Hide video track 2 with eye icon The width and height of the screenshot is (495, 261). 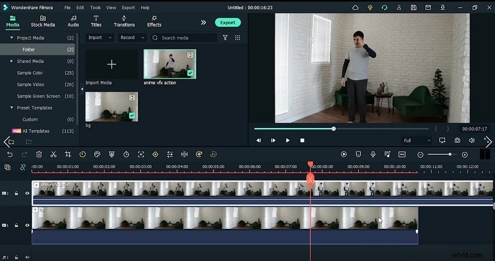(27, 193)
